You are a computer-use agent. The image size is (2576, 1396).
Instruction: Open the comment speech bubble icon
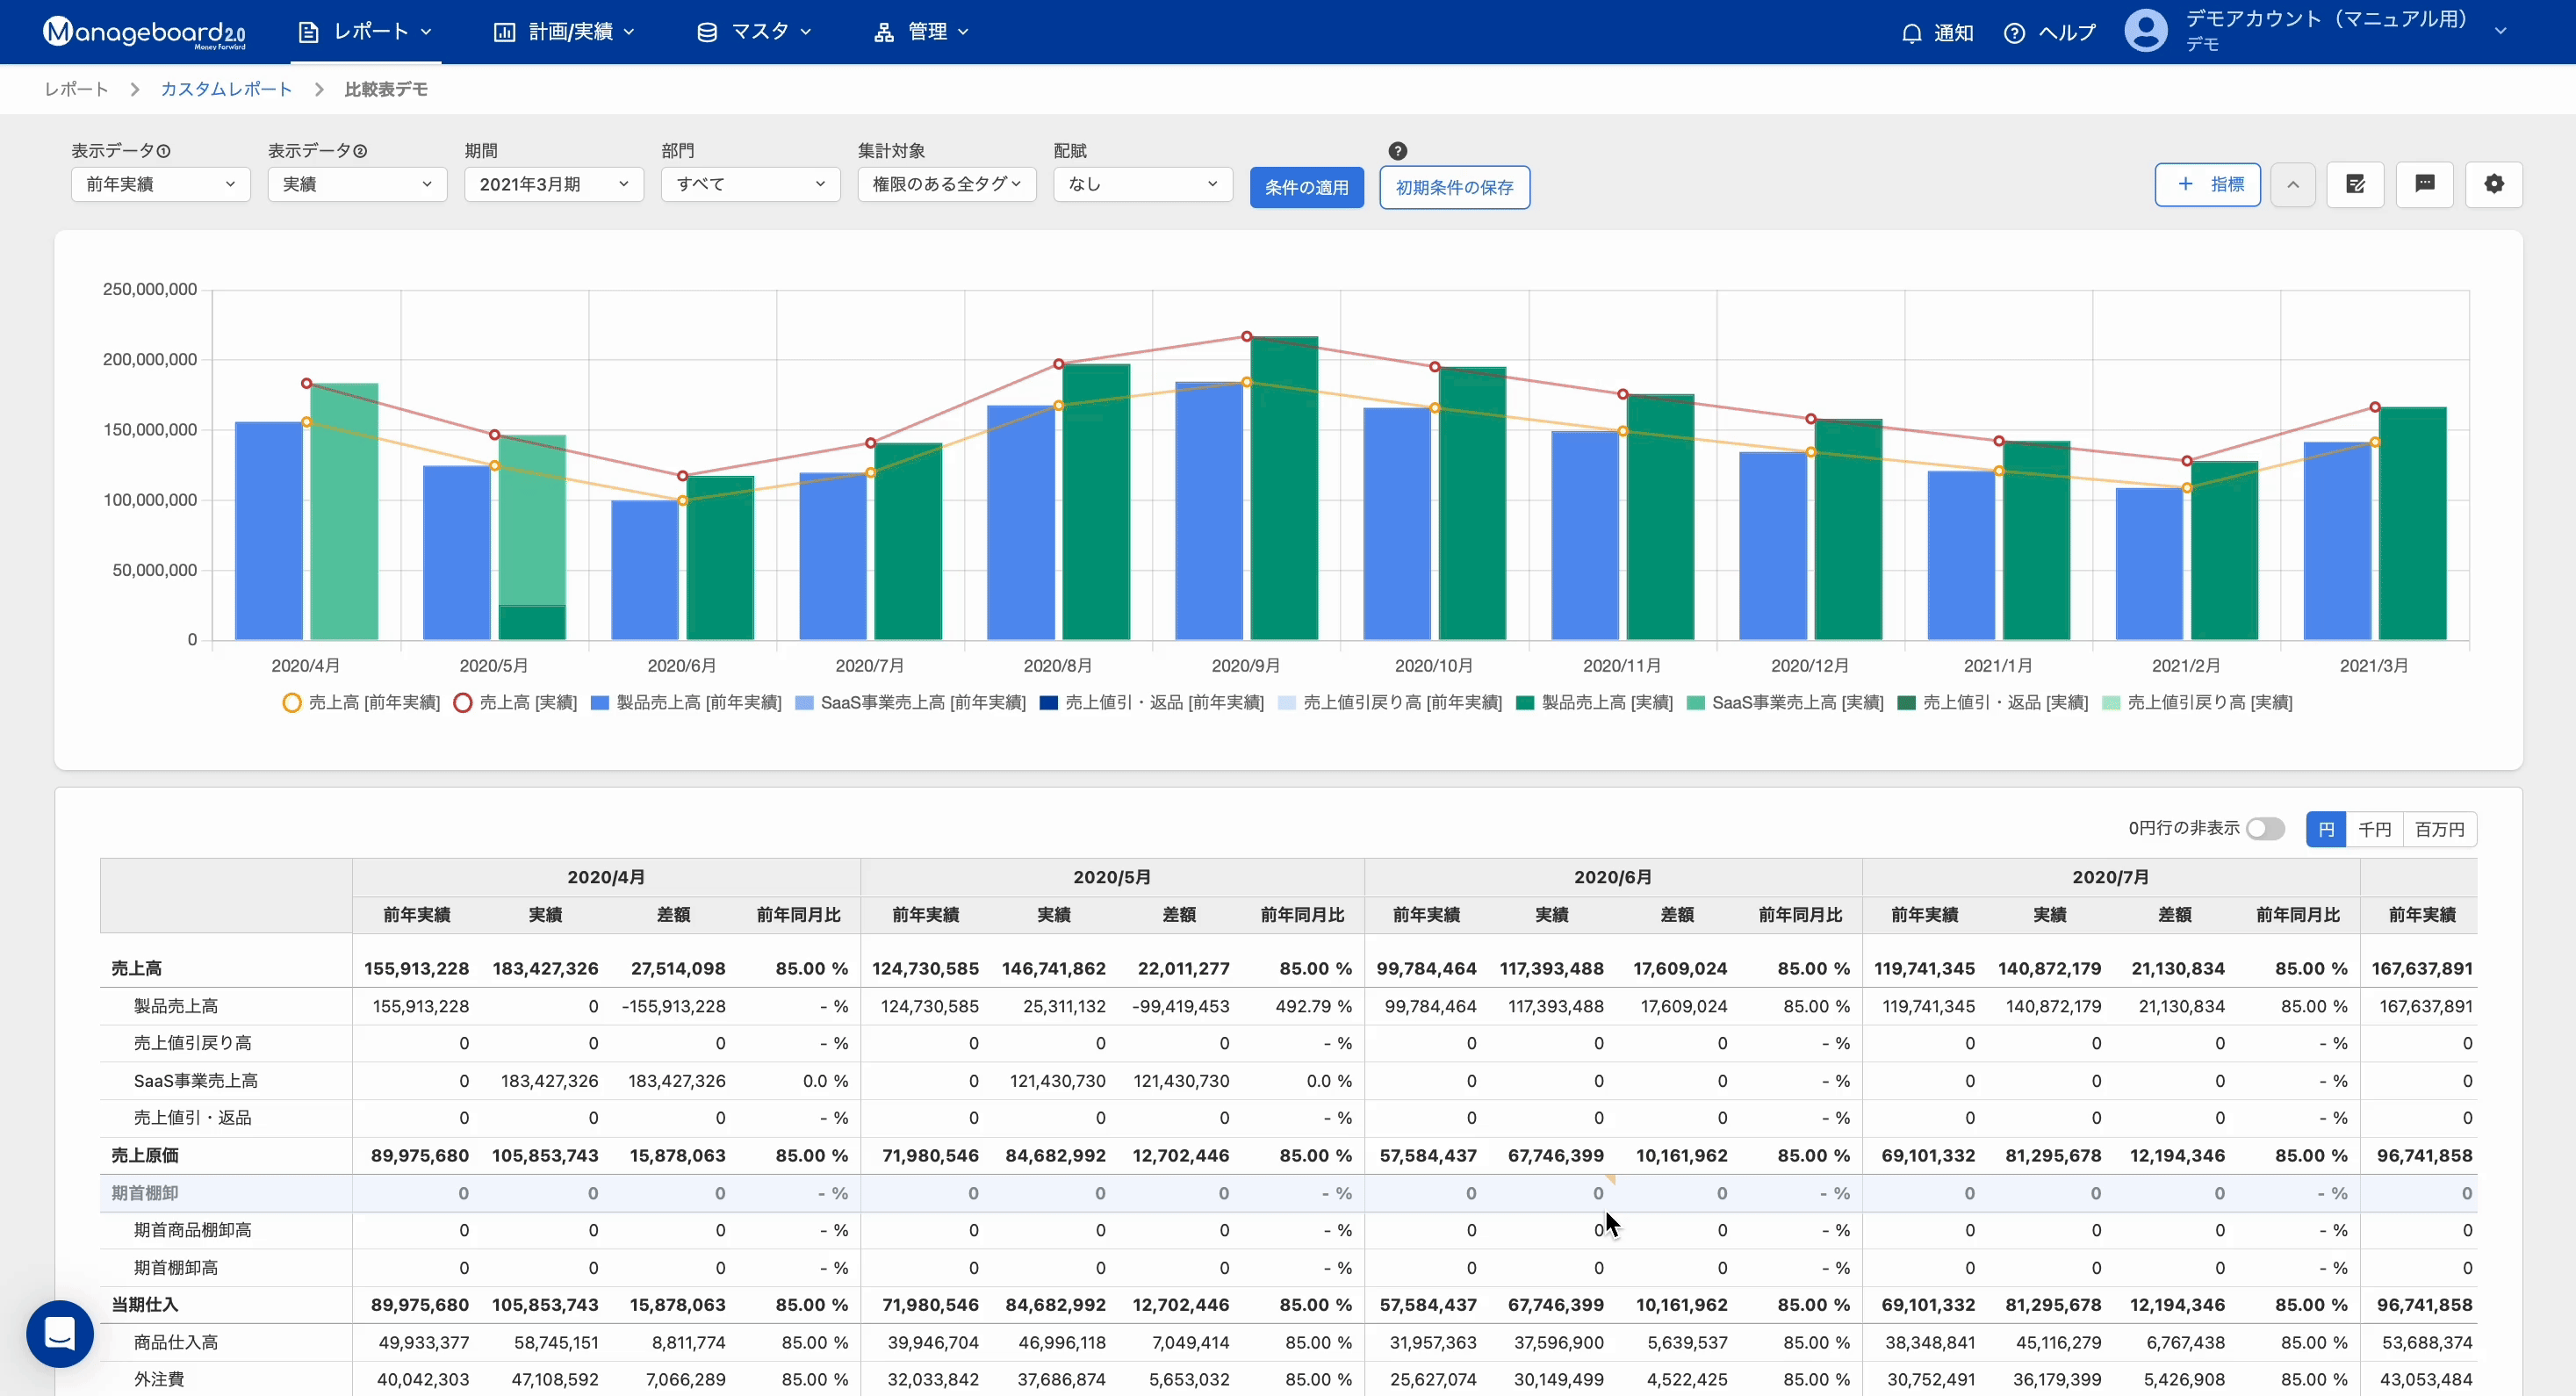[2424, 184]
